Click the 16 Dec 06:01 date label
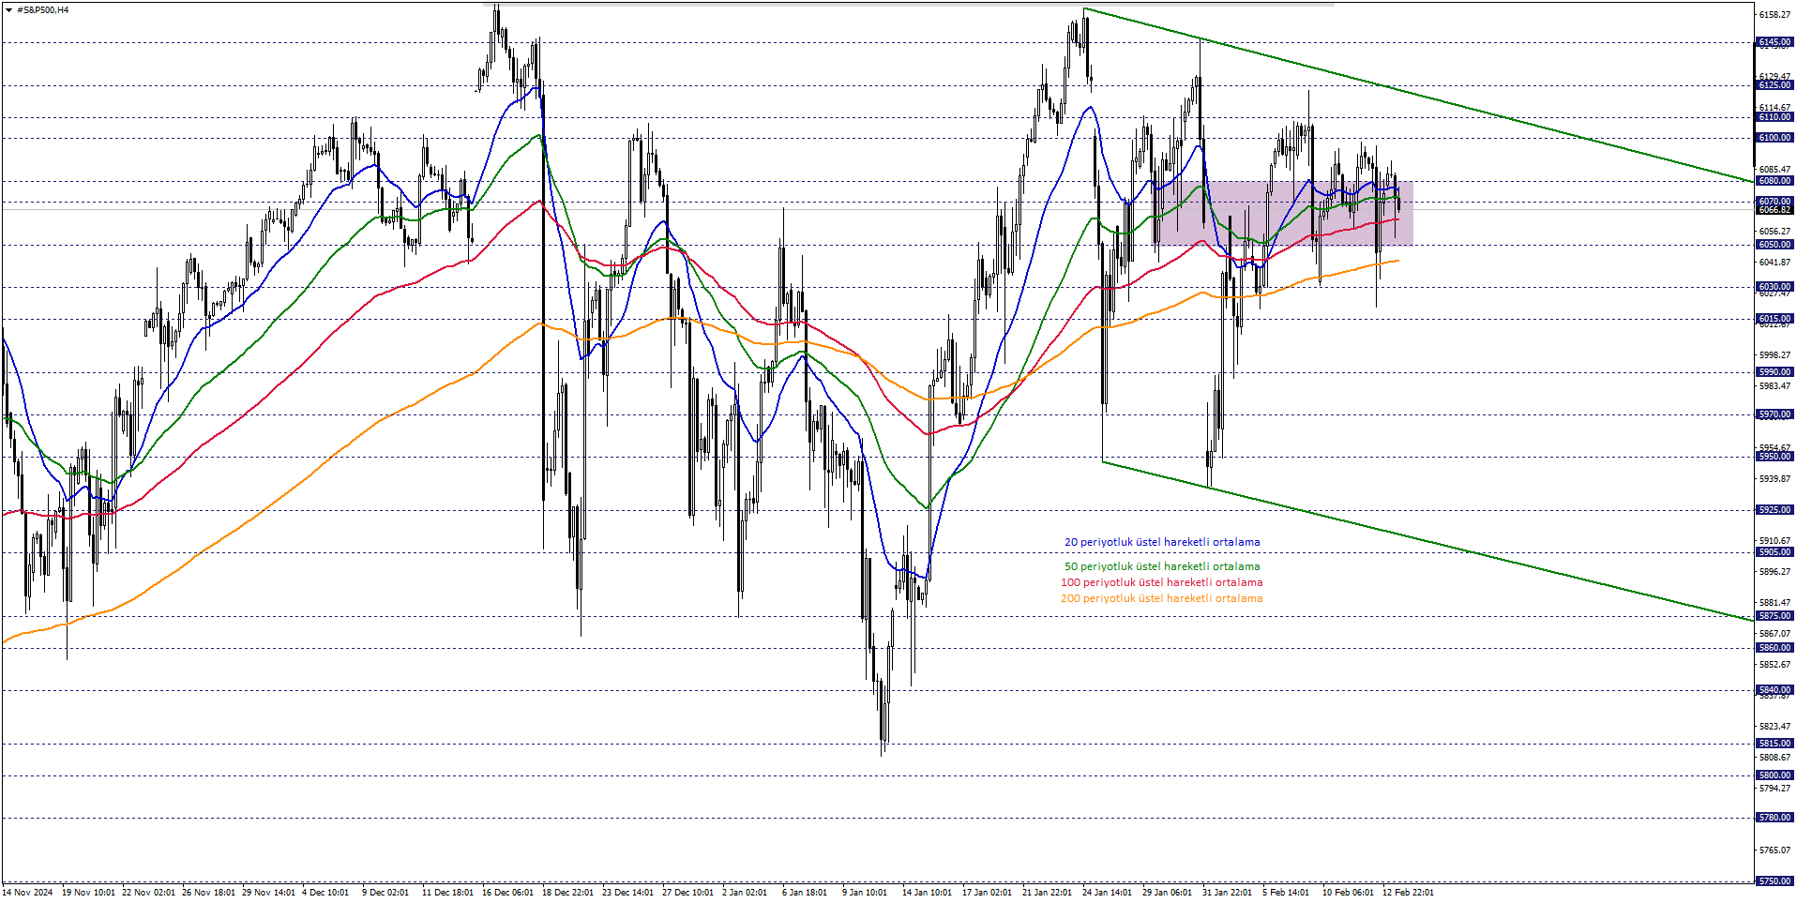Viewport: 1797px width, 903px height. pos(508,893)
